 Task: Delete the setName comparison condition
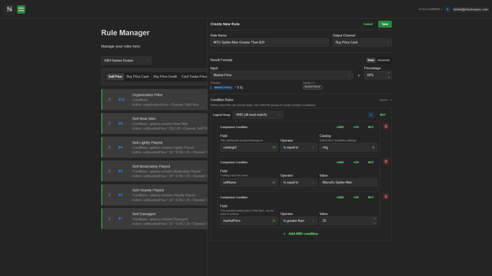[386, 161]
